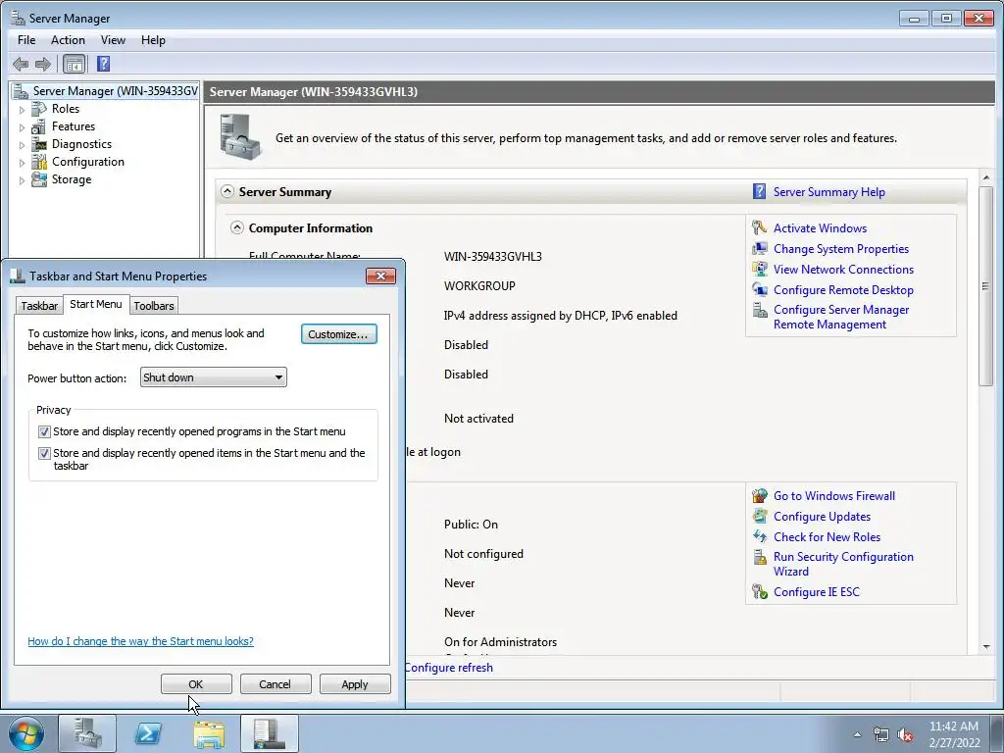Screen dimensions: 1004x753
Task: Open the Help menu
Action: click(153, 39)
